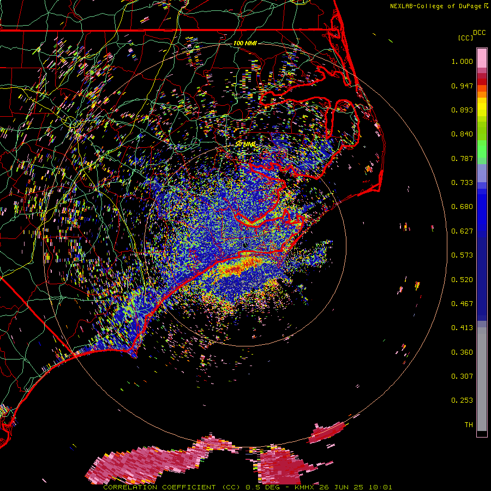The image size is (491, 491).
Task: Click the 0.467 scale value
Action: pyautogui.click(x=462, y=304)
